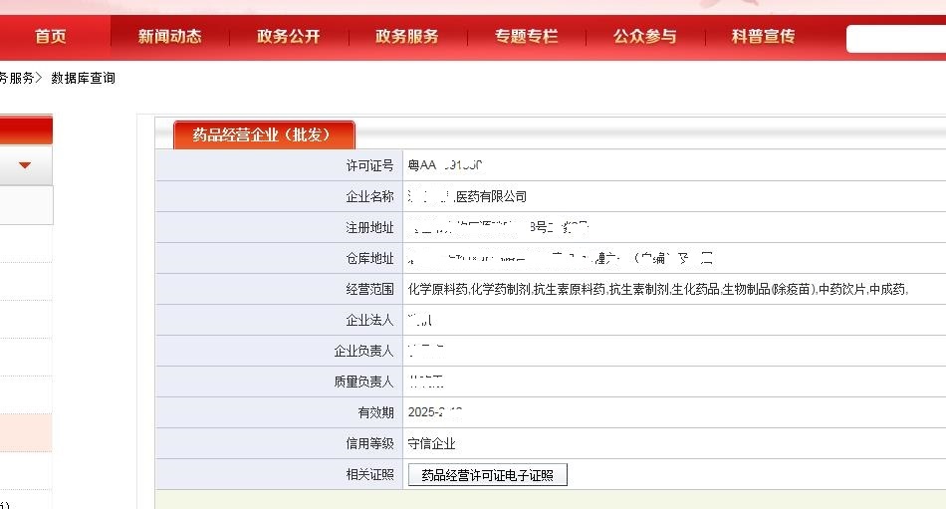
Task: Open the 首页 home page menu
Action: [50, 37]
